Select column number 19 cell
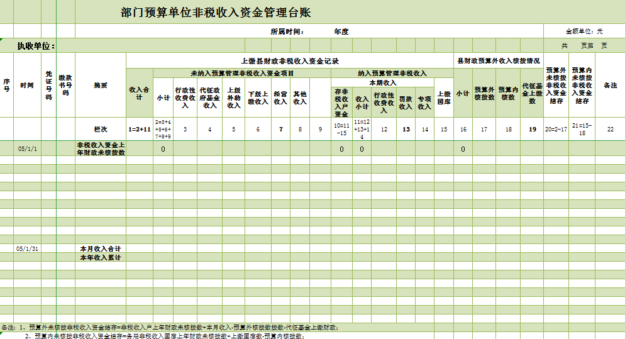 (532, 129)
